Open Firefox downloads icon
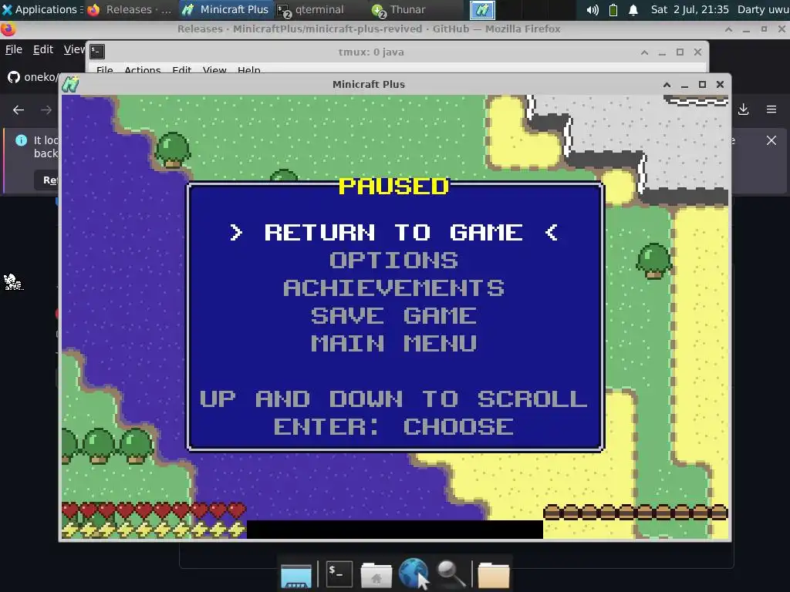The image size is (790, 592). click(x=743, y=109)
